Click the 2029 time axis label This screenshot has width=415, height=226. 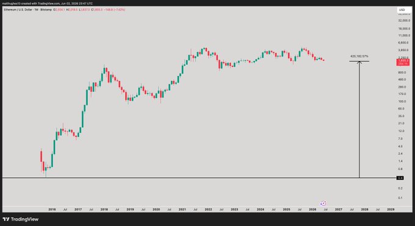pyautogui.click(x=391, y=210)
